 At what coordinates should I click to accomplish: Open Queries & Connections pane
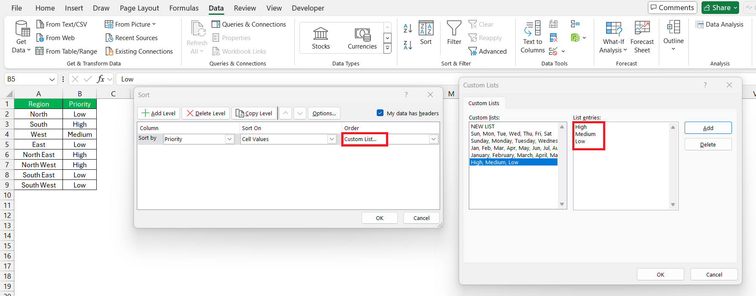tap(249, 24)
